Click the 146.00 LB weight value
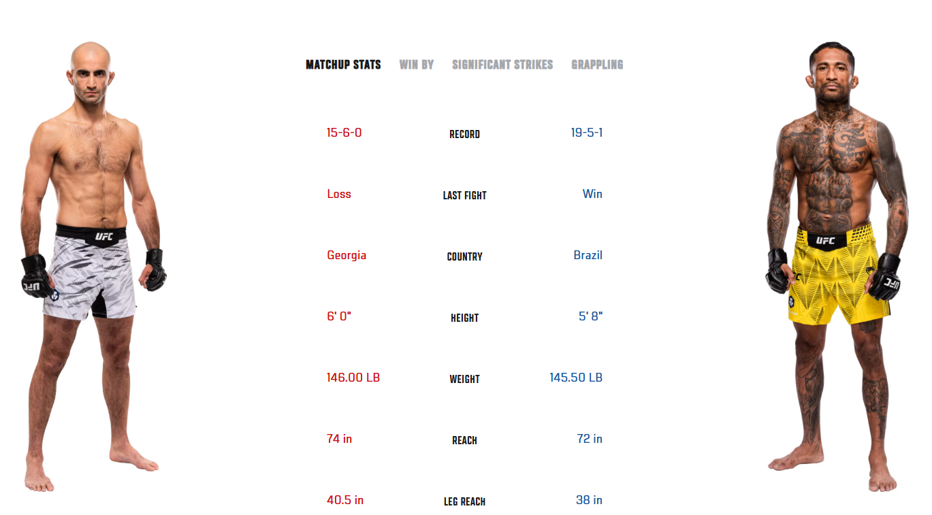The width and height of the screenshot is (932, 515). [353, 378]
